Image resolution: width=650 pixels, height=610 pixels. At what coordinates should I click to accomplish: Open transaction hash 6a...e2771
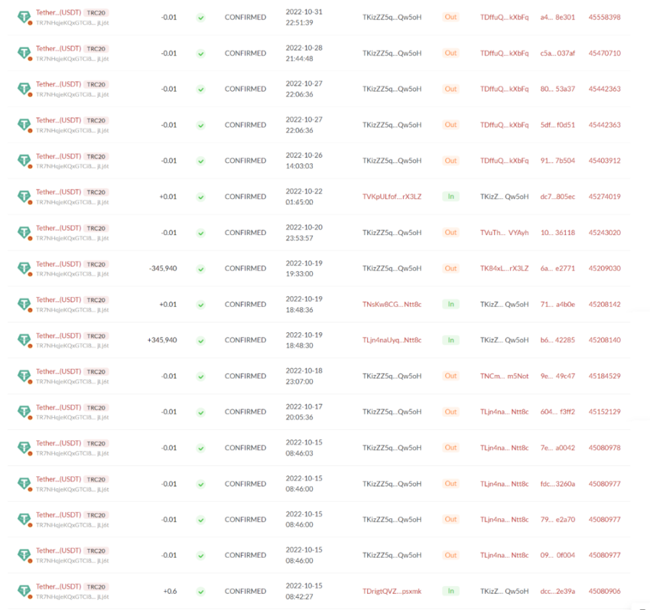[557, 269]
